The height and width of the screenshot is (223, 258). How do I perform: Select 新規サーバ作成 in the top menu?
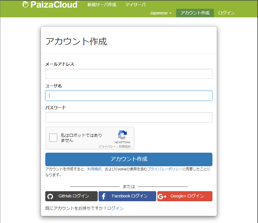(101, 5)
